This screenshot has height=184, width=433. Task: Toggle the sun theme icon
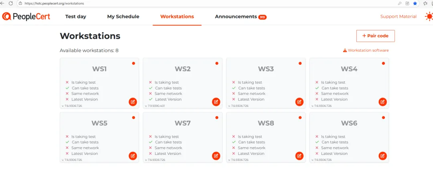(x=429, y=16)
